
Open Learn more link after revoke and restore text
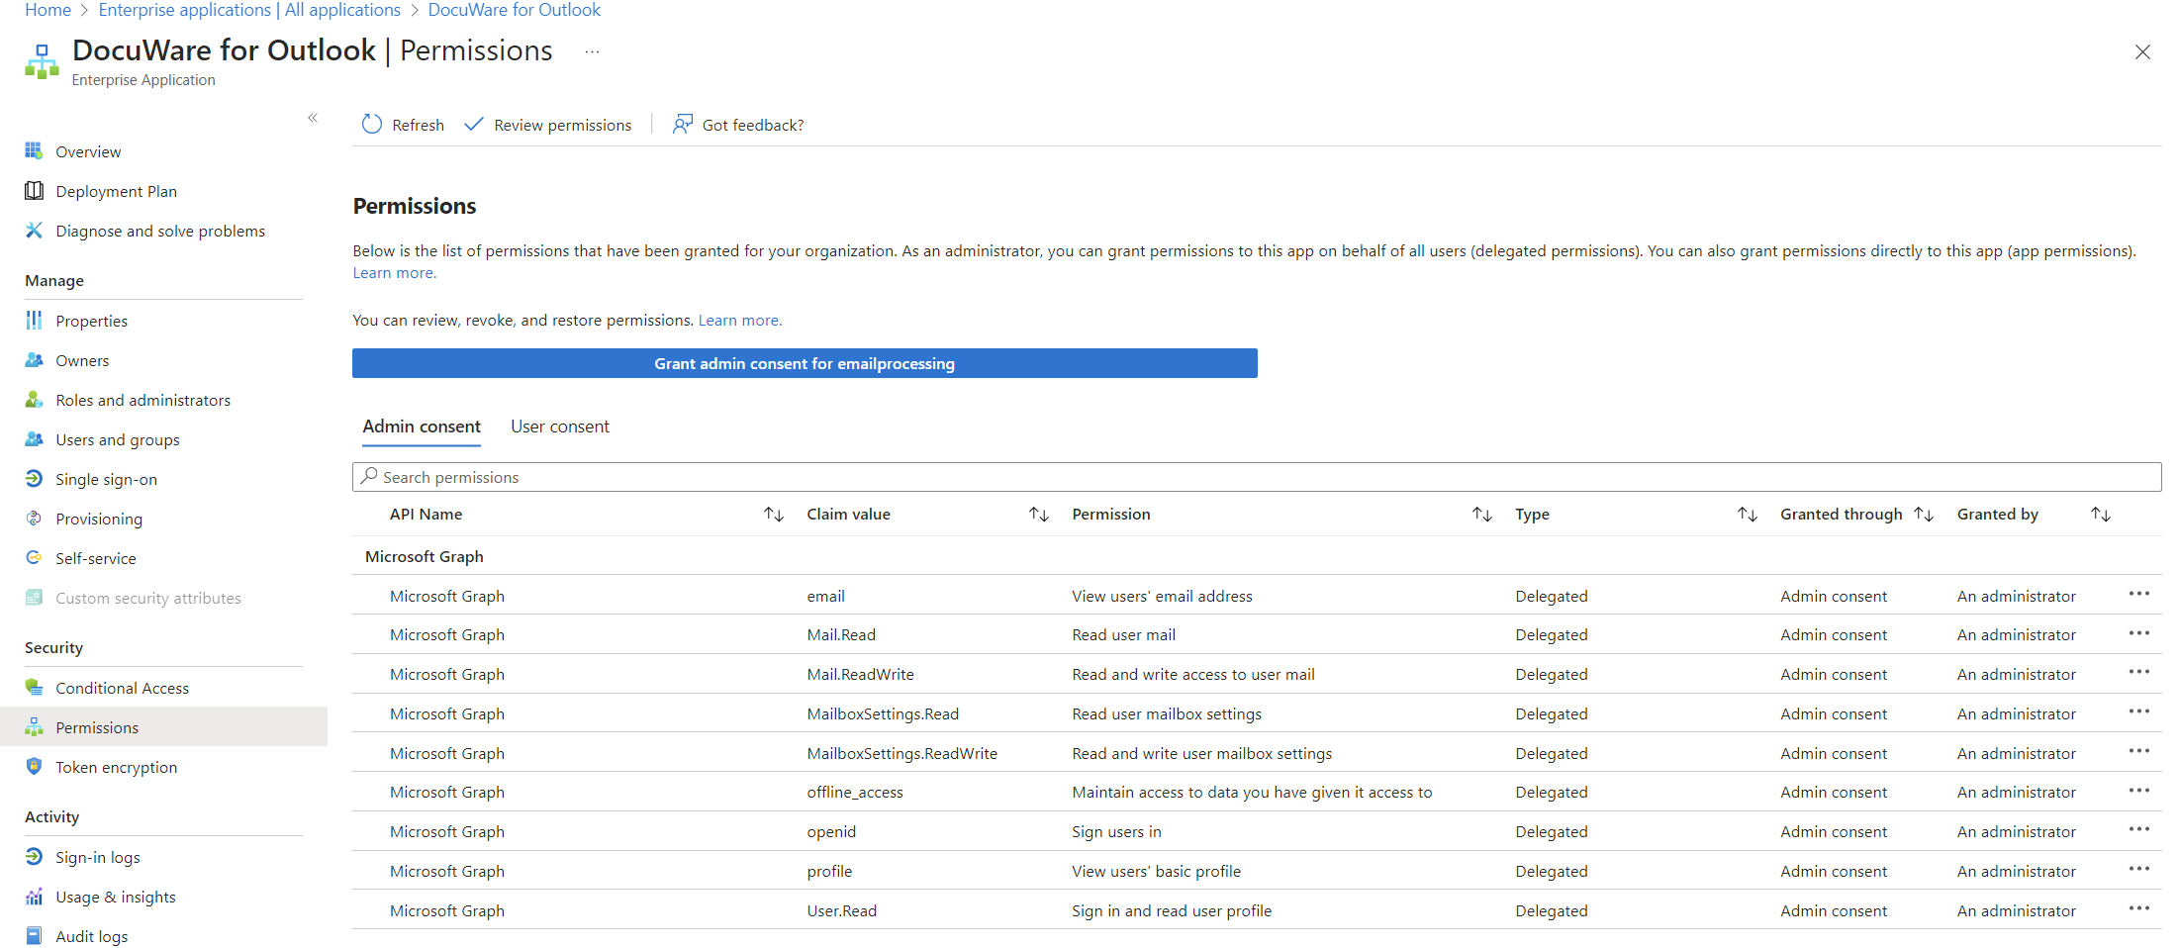tap(739, 321)
